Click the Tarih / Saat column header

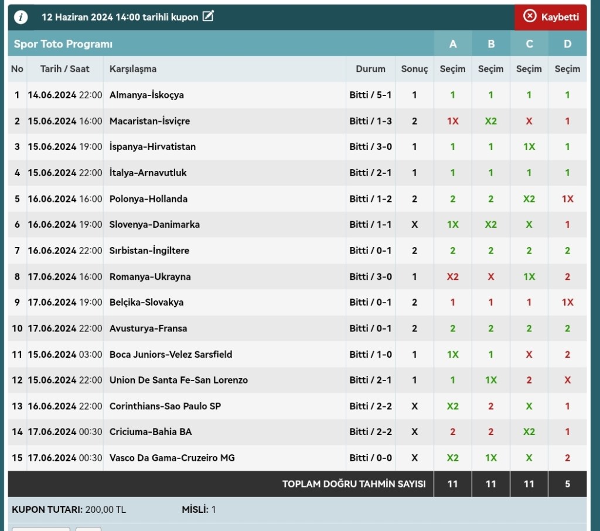point(64,69)
